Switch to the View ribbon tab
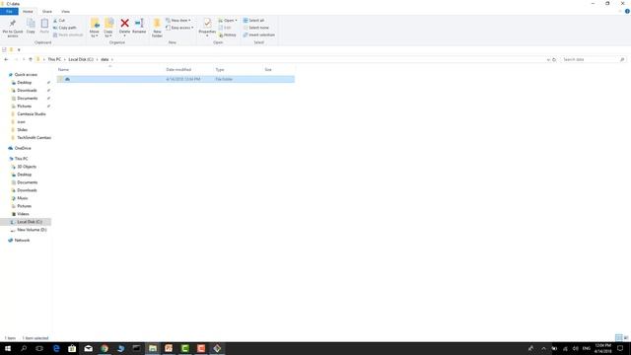The width and height of the screenshot is (631, 355). coord(65,11)
